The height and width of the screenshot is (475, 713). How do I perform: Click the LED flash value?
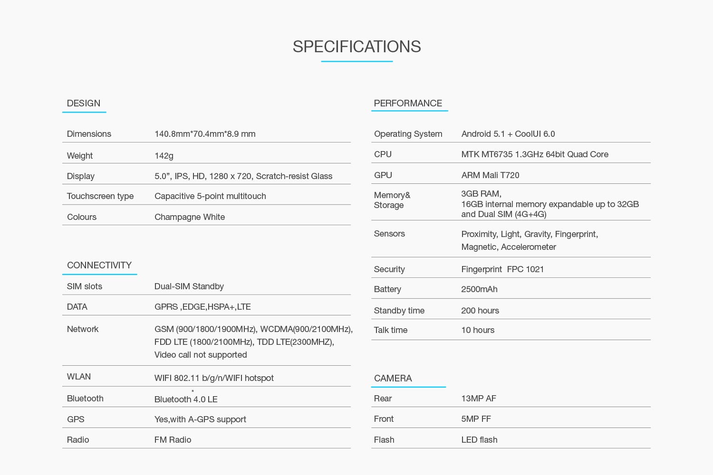(x=479, y=440)
